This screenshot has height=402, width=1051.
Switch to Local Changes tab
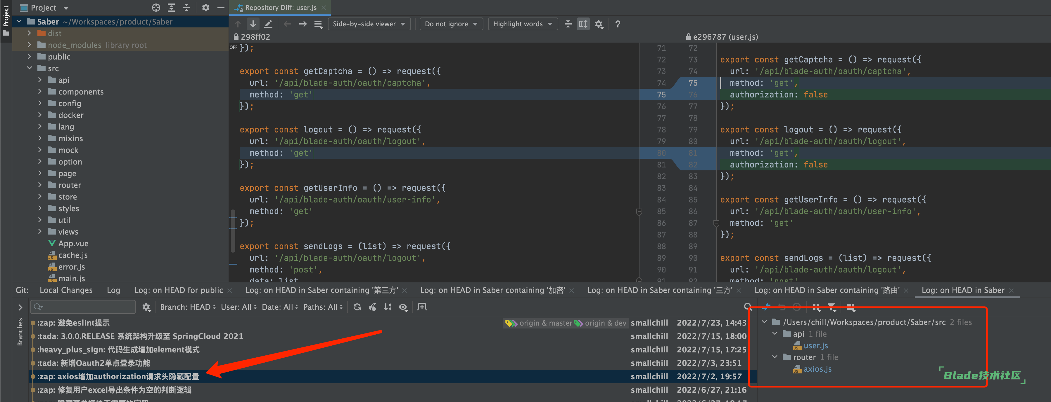click(66, 290)
